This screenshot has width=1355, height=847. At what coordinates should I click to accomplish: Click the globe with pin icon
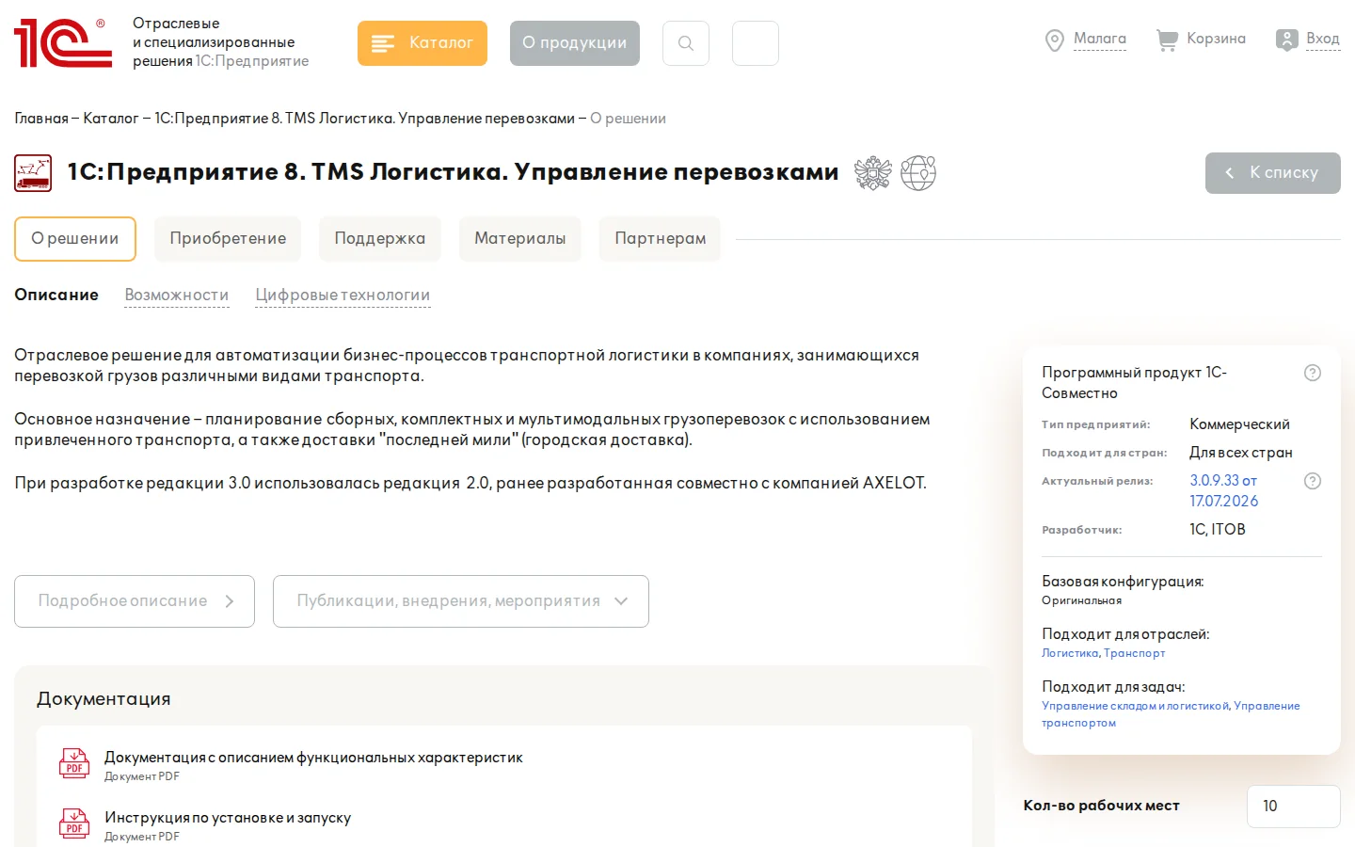[x=918, y=173]
